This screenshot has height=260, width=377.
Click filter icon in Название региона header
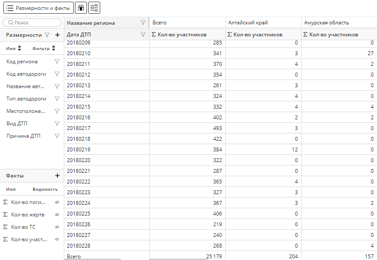tap(143, 23)
